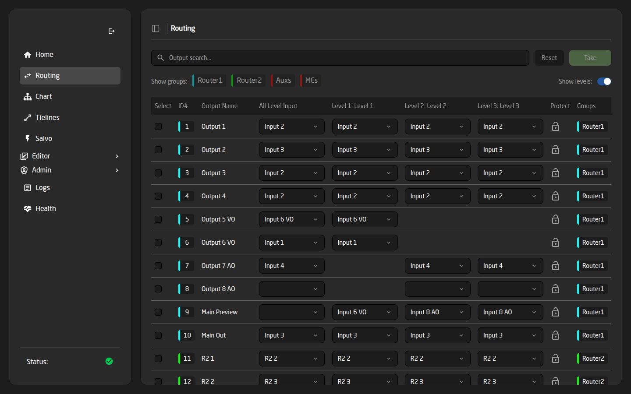Open Level 3 dropdown for Output 4
The image size is (631, 394).
[510, 196]
